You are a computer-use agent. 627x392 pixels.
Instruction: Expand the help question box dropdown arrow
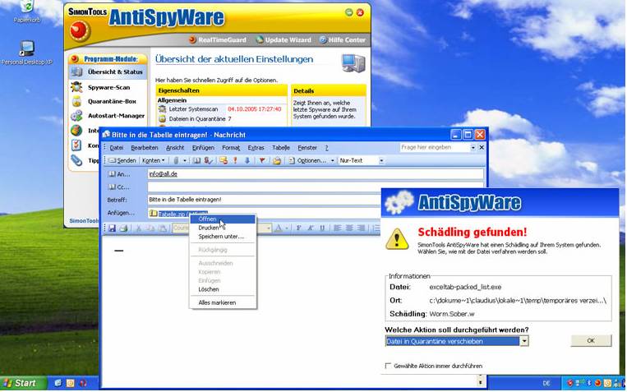(473, 148)
